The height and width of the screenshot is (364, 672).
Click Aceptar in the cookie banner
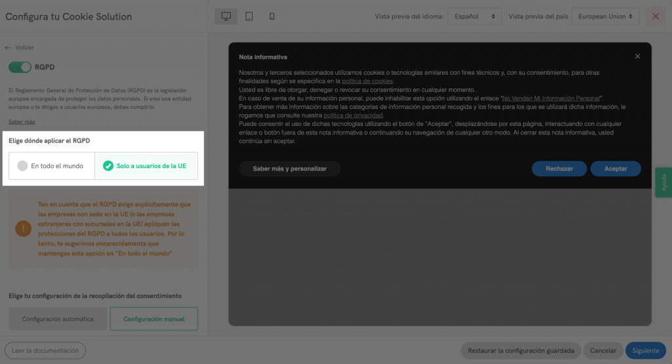point(616,169)
